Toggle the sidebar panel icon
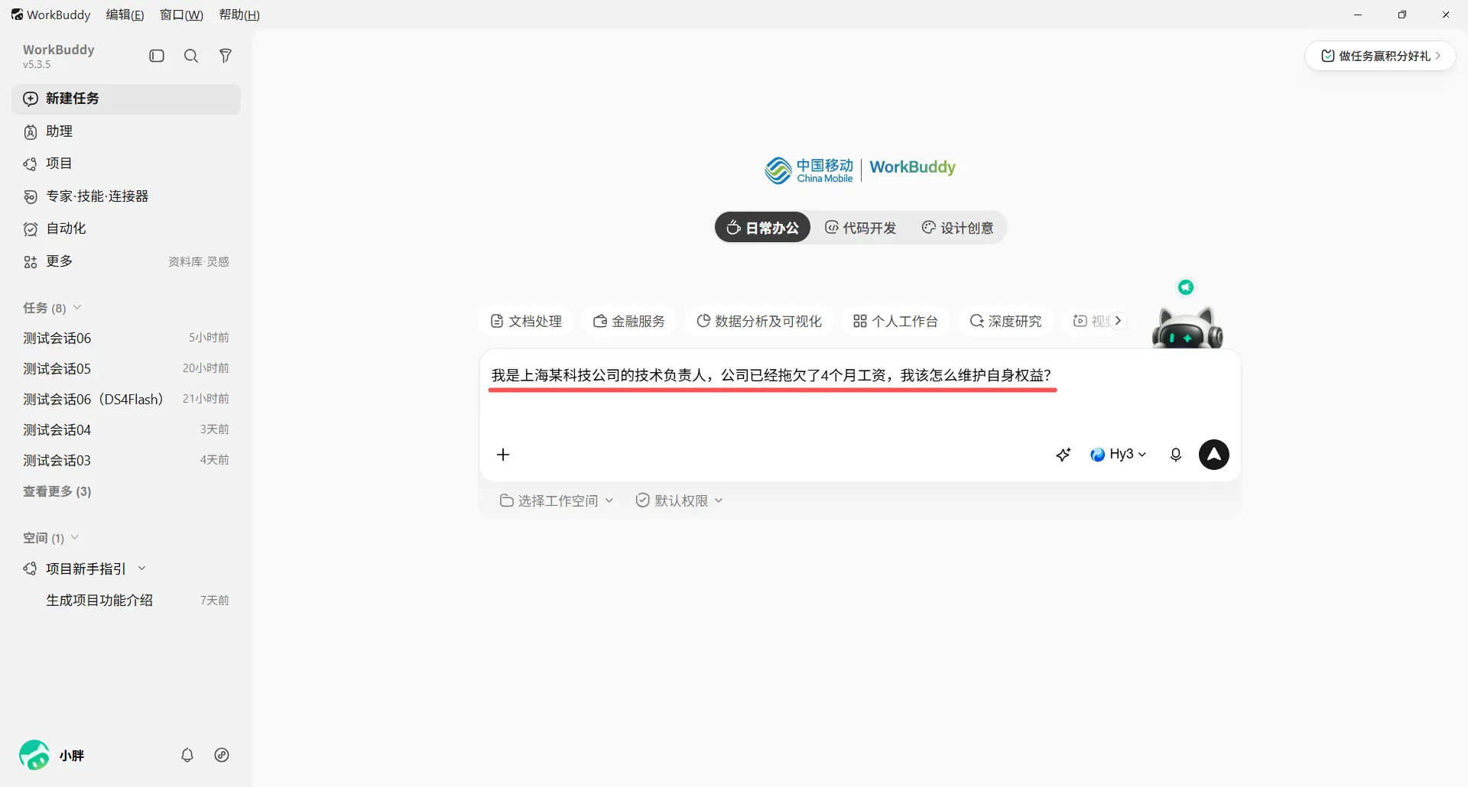The width and height of the screenshot is (1468, 787). coord(157,56)
